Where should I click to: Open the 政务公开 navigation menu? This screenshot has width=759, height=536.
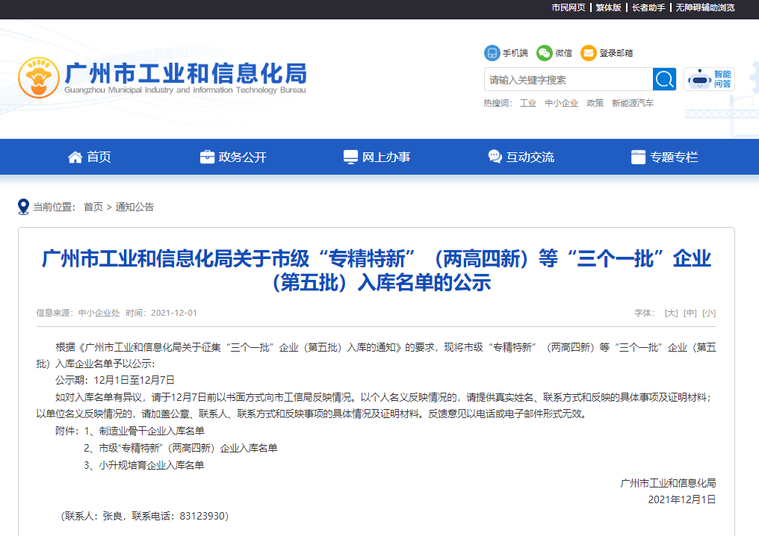[233, 158]
